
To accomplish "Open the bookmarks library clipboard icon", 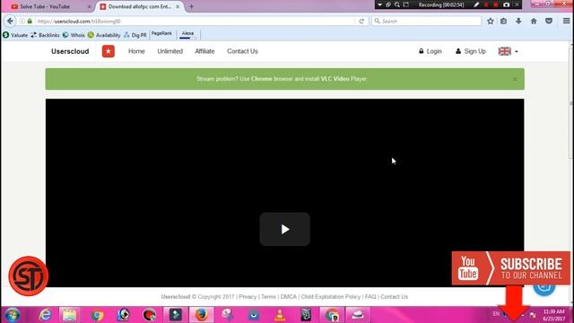I will (504, 22).
